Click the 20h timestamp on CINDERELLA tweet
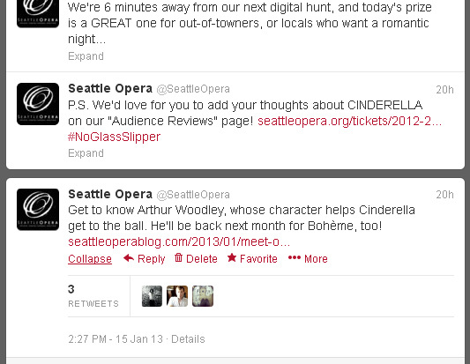 point(444,90)
